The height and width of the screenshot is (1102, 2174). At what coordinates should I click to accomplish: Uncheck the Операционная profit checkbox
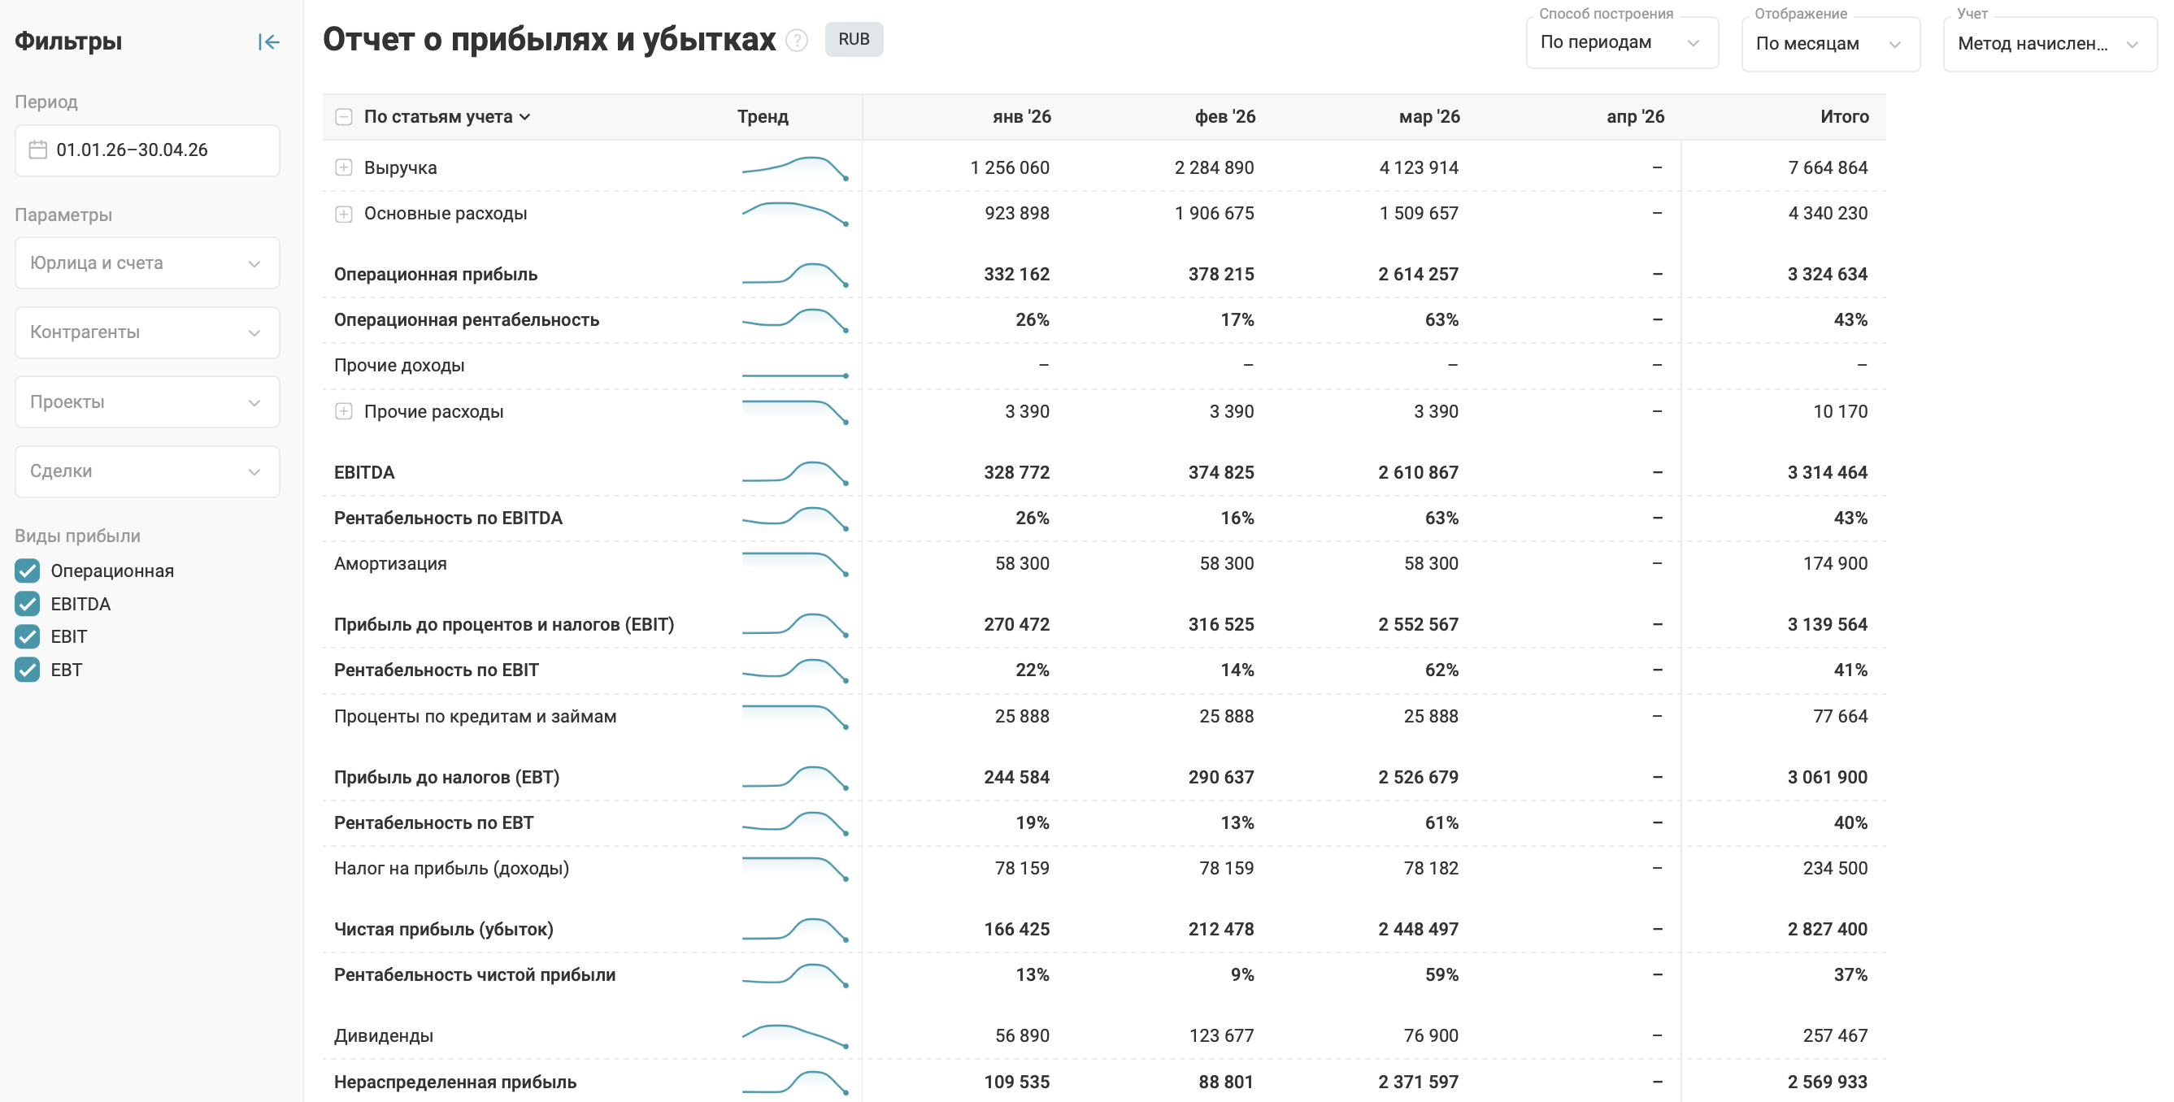pos(28,571)
